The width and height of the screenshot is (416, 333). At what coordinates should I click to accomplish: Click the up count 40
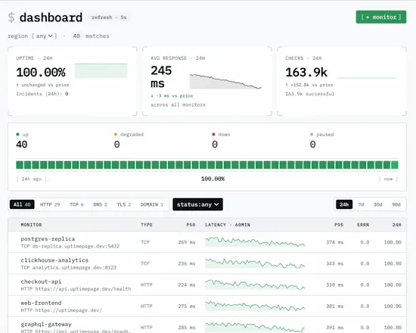tap(22, 145)
